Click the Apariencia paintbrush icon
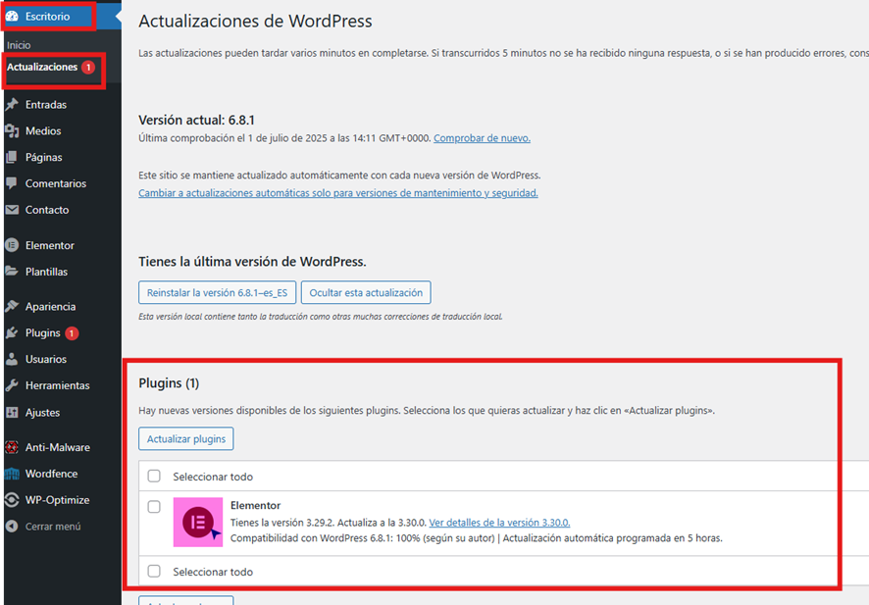Viewport: 869px width, 605px height. coord(12,306)
